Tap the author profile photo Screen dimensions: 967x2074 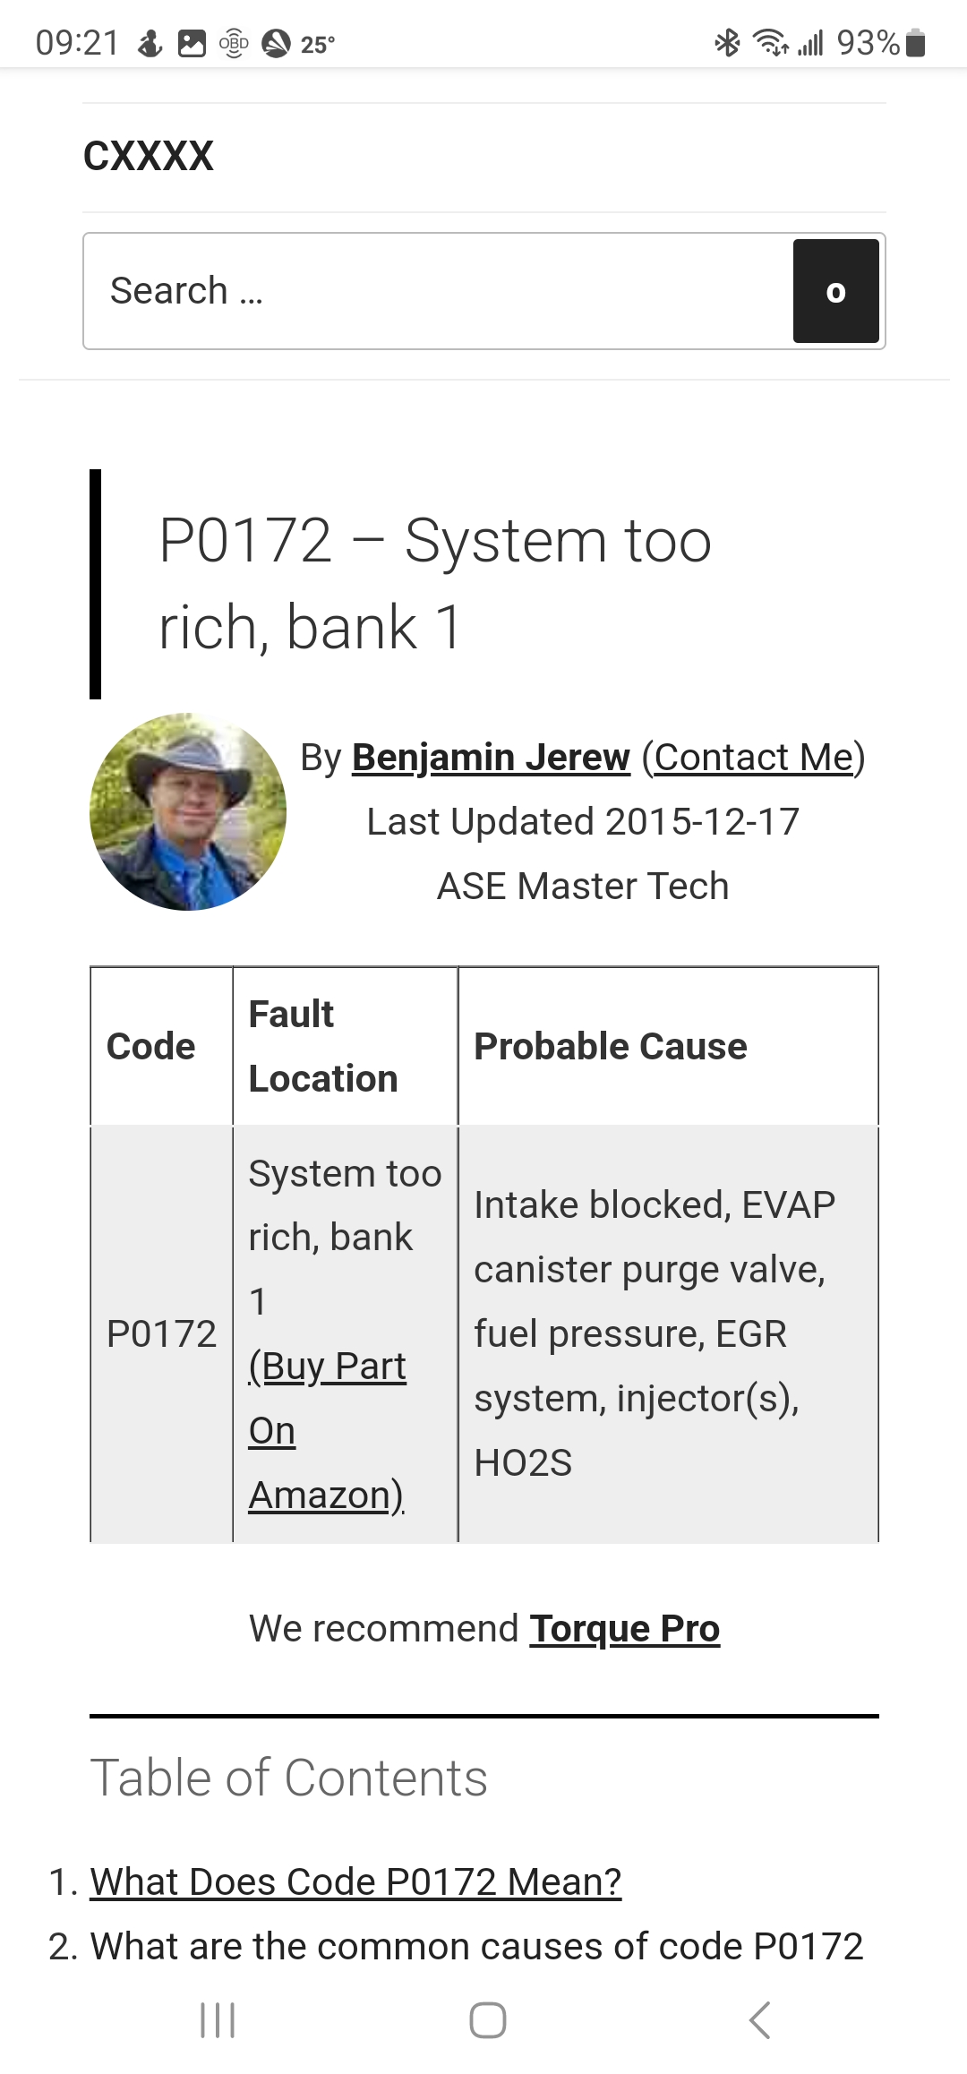click(188, 812)
